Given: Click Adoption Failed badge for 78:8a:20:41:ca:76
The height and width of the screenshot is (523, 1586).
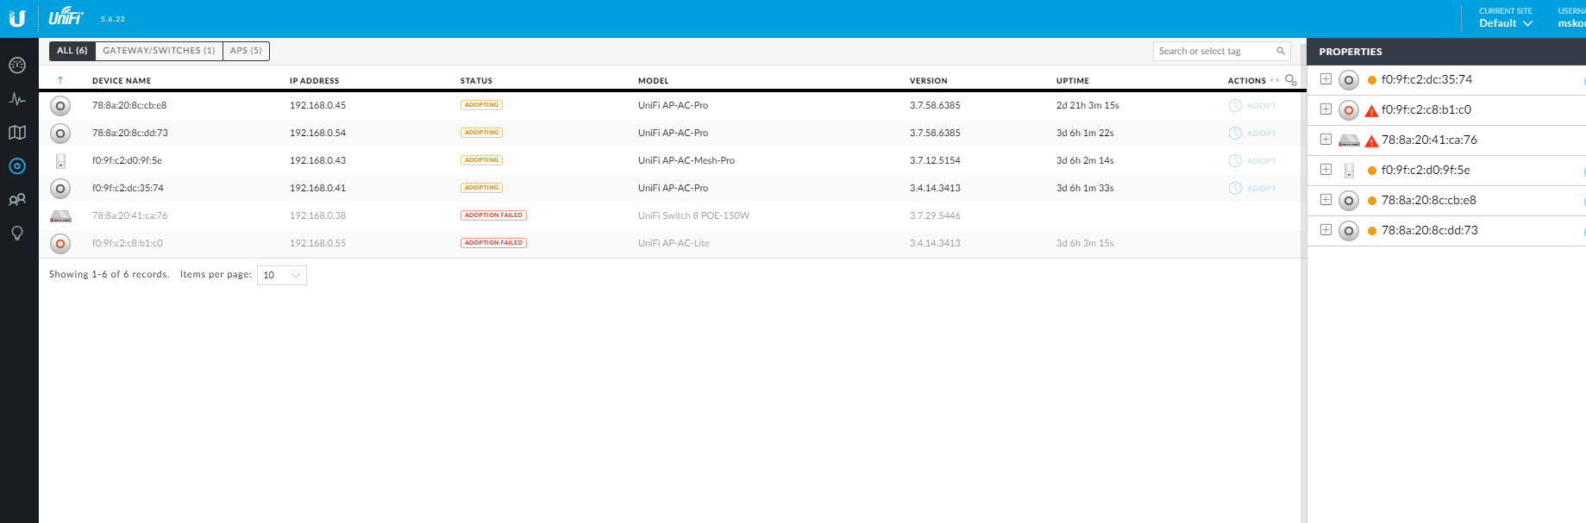Looking at the screenshot, I should [x=493, y=215].
